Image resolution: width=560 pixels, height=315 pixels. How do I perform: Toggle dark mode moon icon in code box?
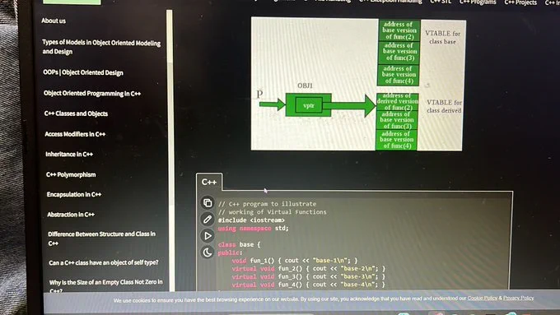coord(208,252)
